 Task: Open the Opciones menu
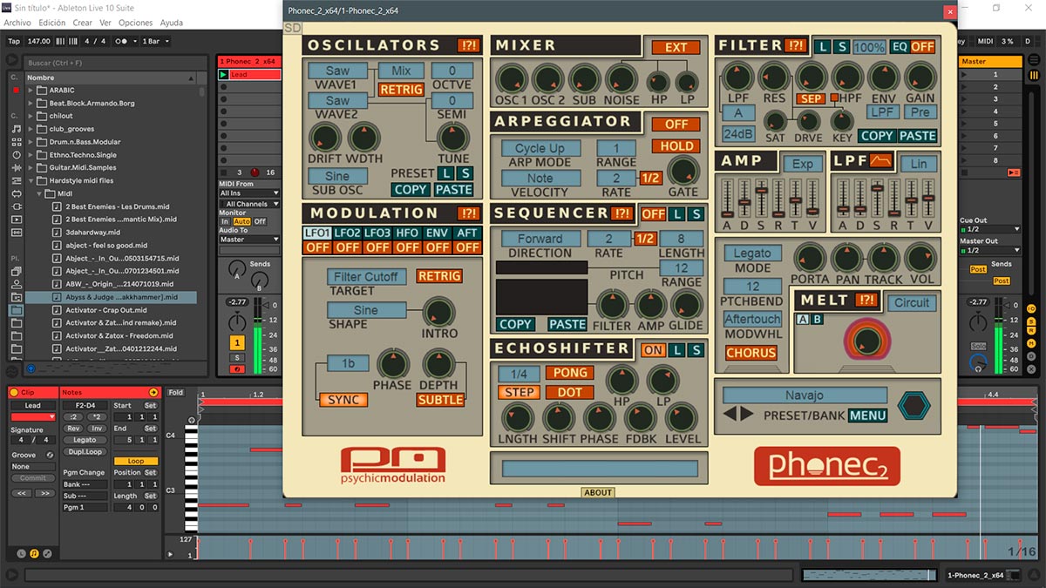click(135, 23)
